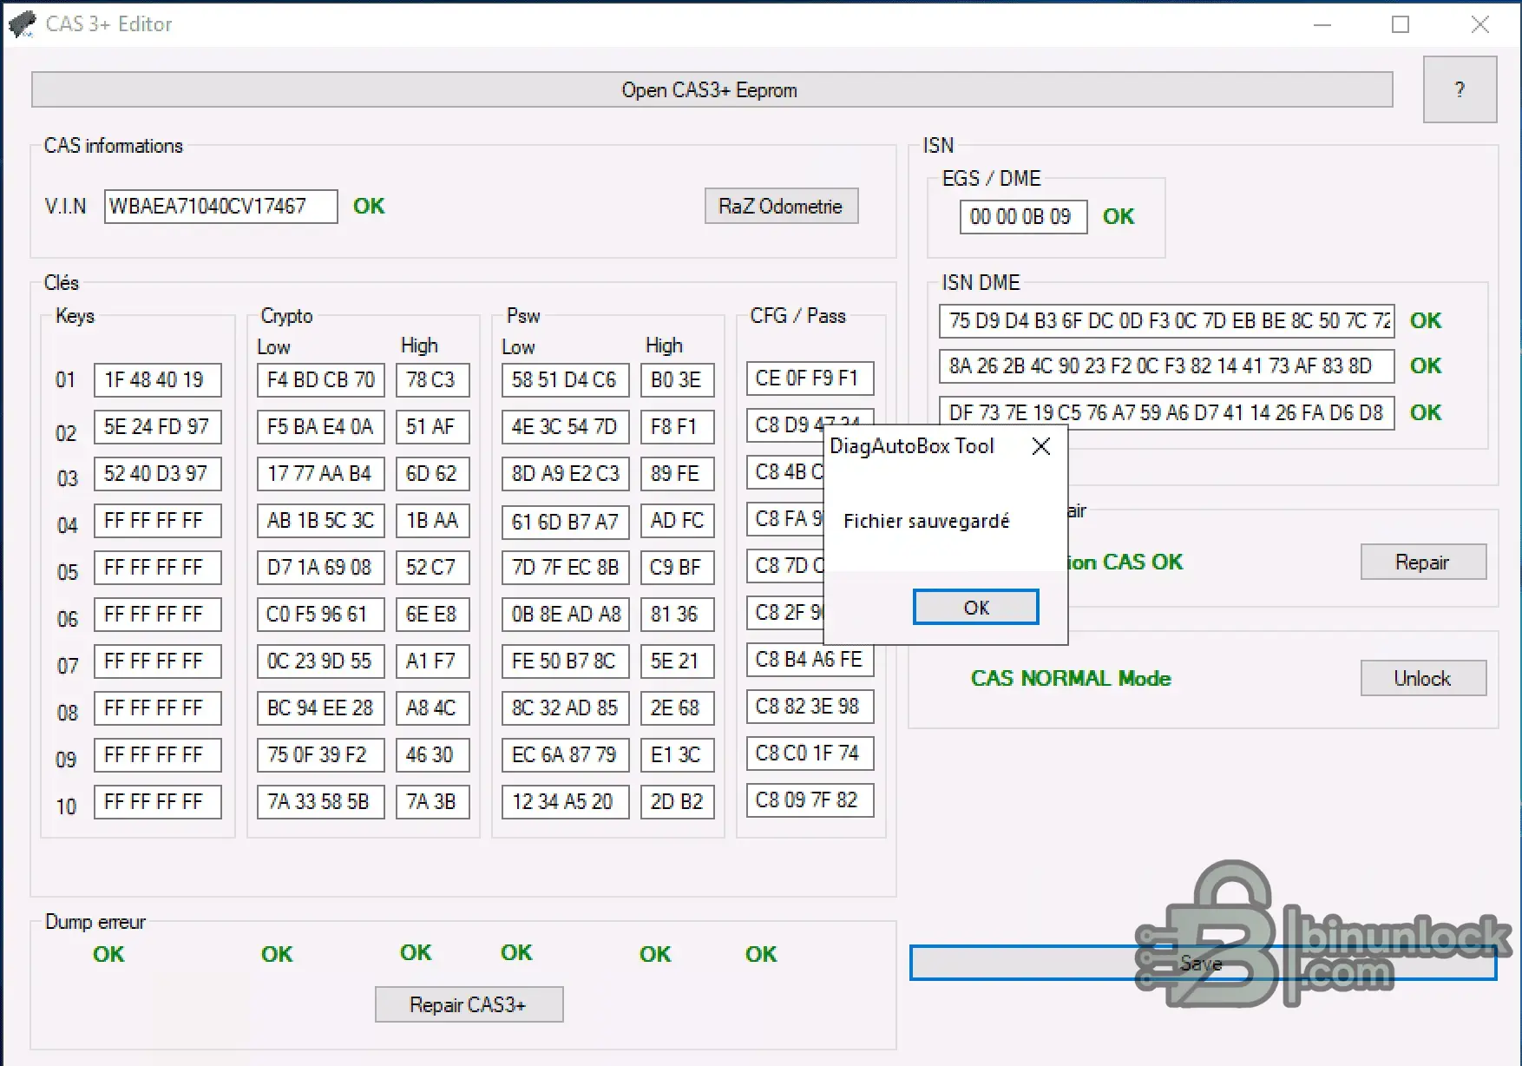The width and height of the screenshot is (1522, 1066).
Task: Select Crypto Low field 0C 23 9D 55
Action: click(x=320, y=661)
